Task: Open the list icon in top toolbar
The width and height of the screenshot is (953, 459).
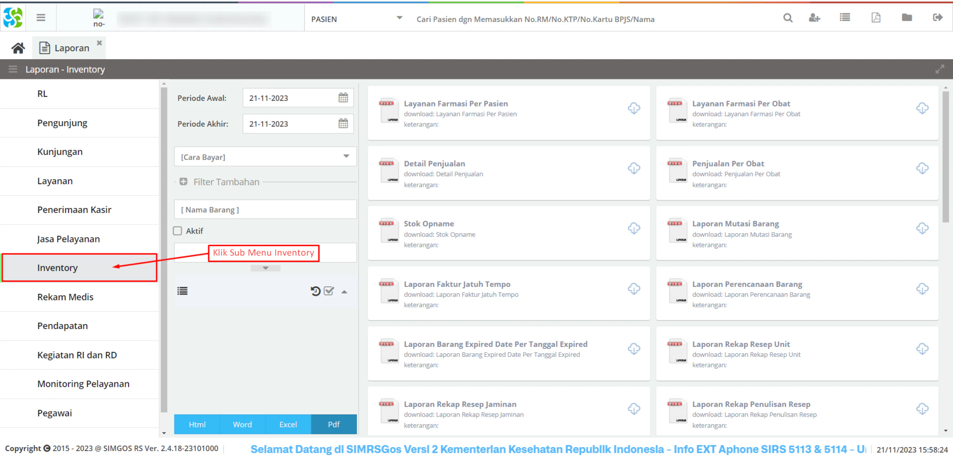Action: [845, 18]
